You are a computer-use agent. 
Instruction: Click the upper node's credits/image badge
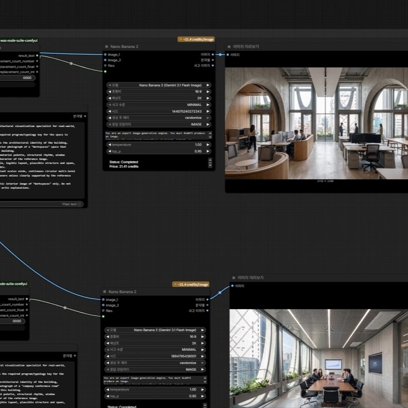196,39
